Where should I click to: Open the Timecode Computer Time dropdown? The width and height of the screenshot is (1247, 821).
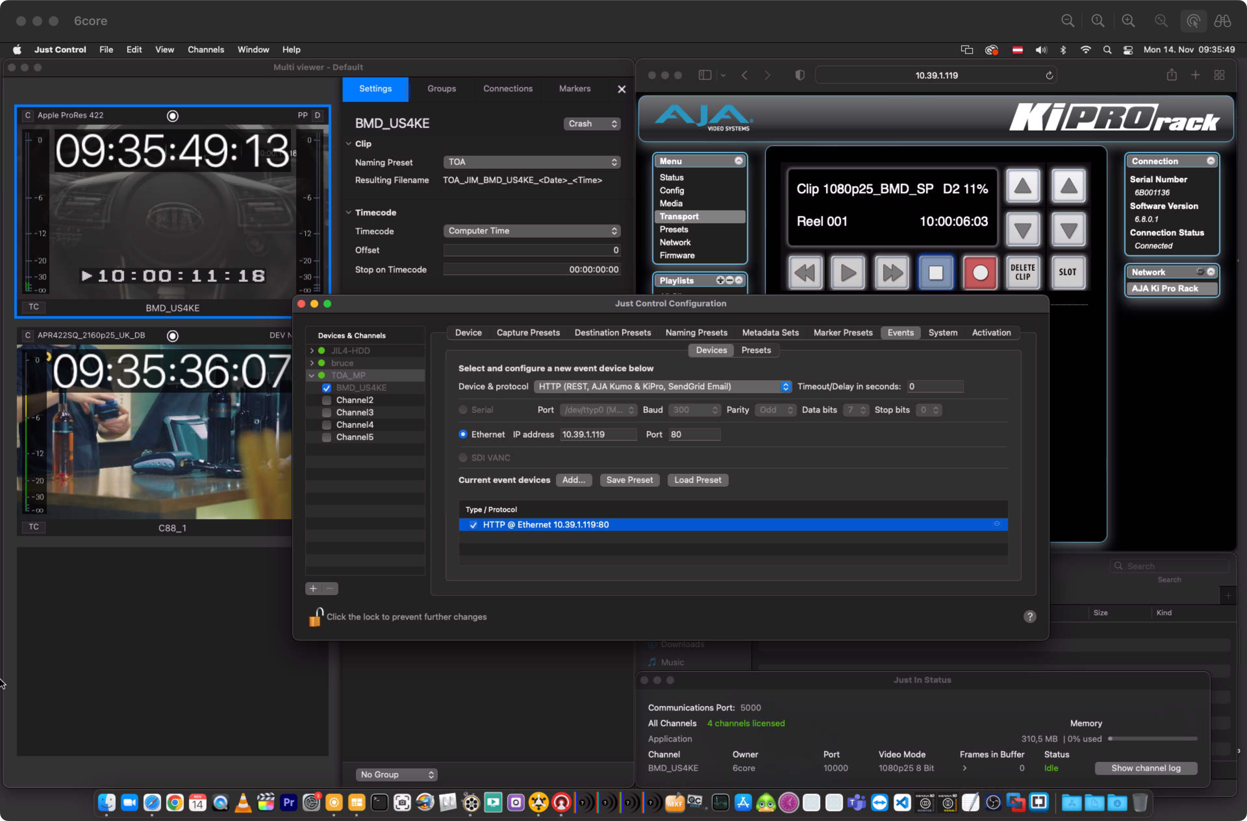coord(531,231)
